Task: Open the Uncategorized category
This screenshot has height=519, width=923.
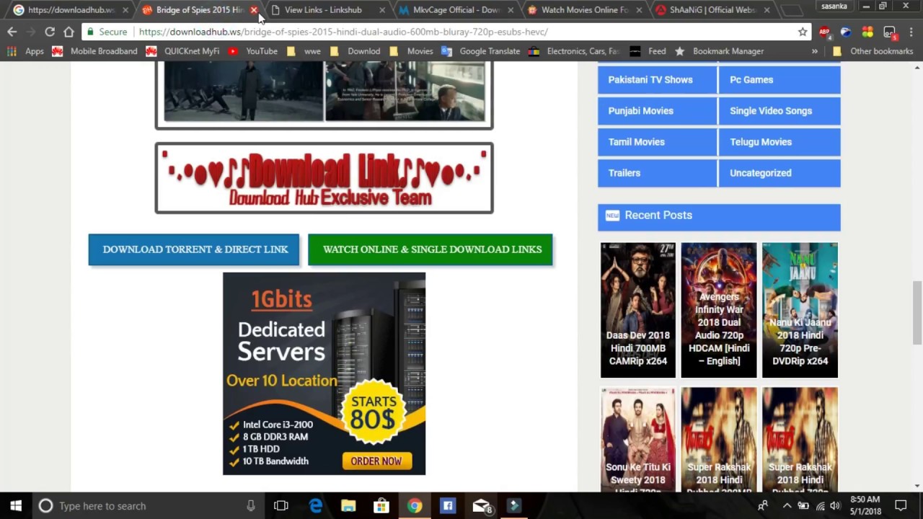Action: (x=780, y=172)
